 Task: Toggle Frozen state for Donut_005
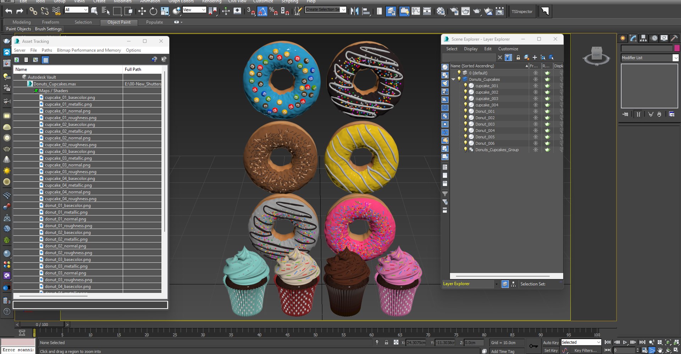[536, 137]
